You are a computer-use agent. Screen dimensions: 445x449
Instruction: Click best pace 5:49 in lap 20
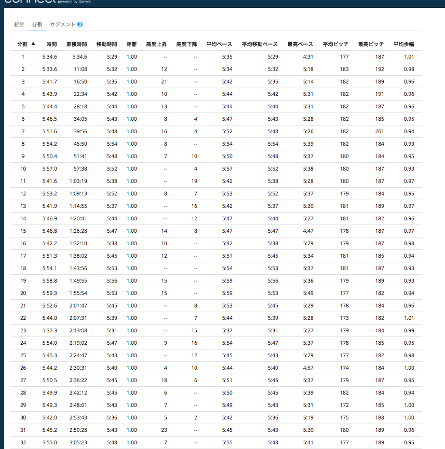pos(308,293)
